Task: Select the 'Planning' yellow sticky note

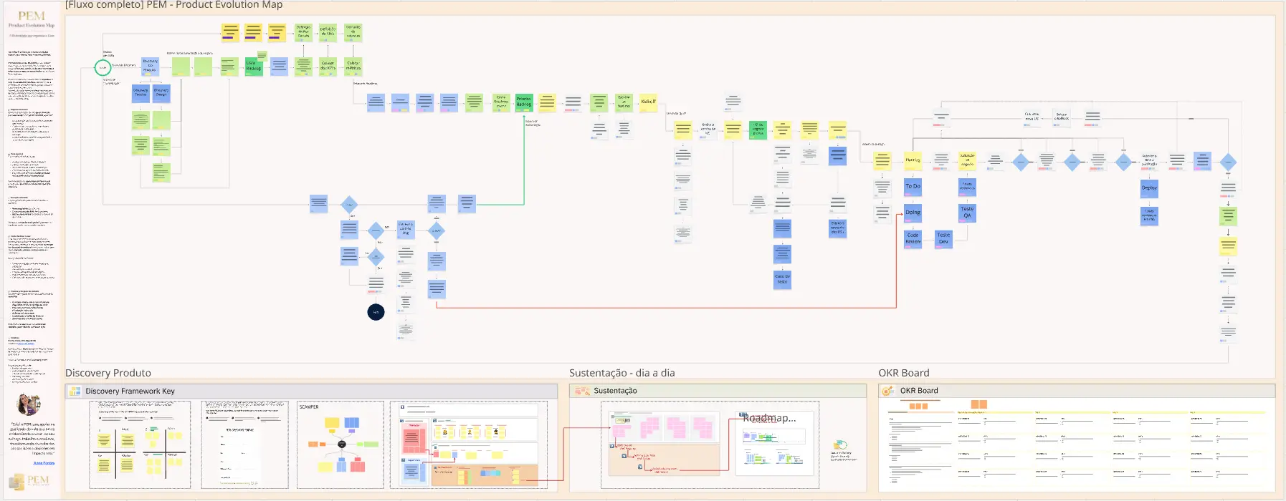Action: point(913,161)
